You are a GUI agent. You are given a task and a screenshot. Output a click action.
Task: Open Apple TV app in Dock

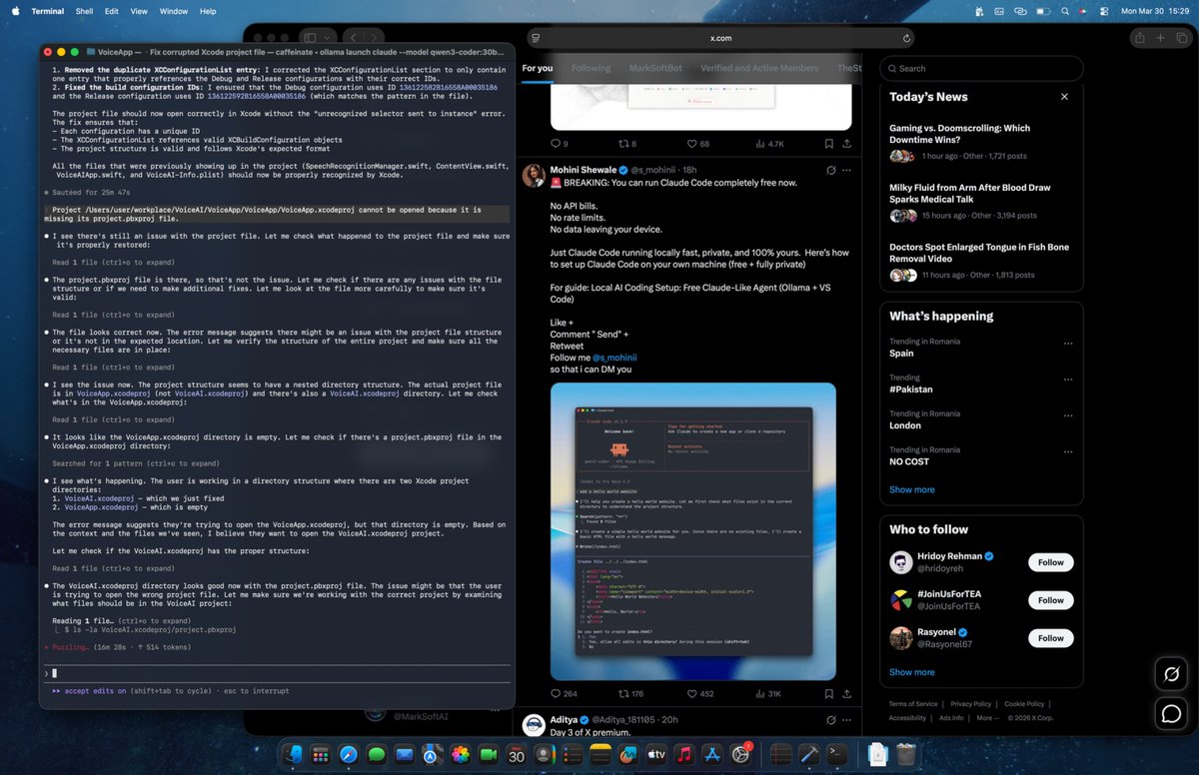point(656,755)
